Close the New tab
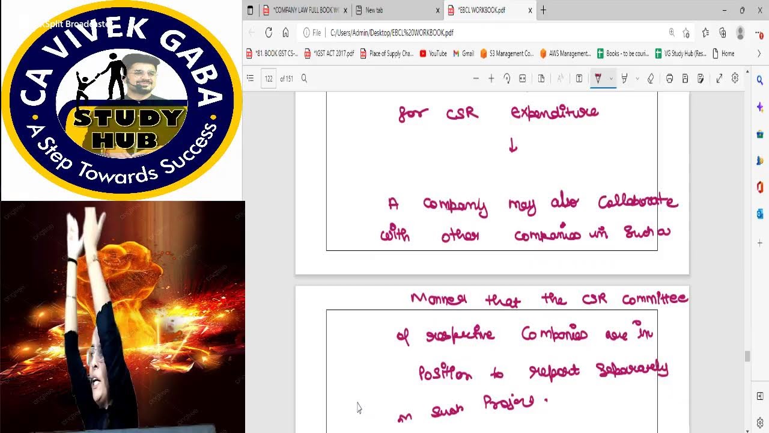The width and height of the screenshot is (769, 433). coord(437,10)
